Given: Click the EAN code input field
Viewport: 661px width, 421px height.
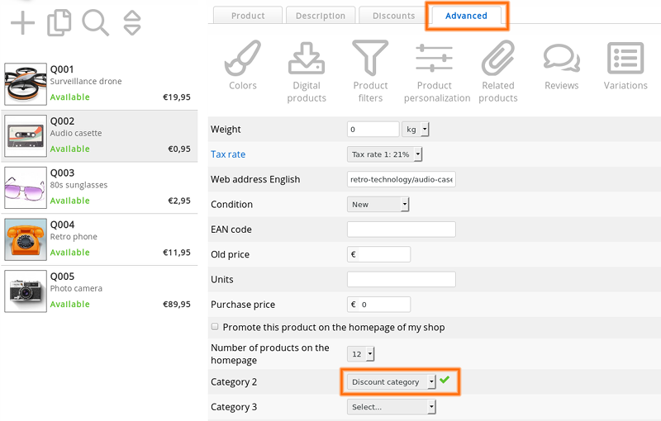Looking at the screenshot, I should [402, 229].
